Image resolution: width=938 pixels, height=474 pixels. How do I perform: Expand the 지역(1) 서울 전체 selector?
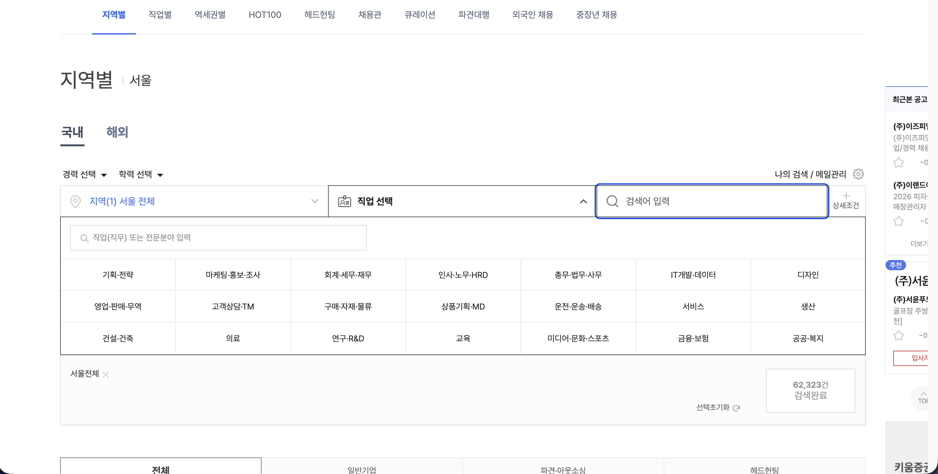194,201
